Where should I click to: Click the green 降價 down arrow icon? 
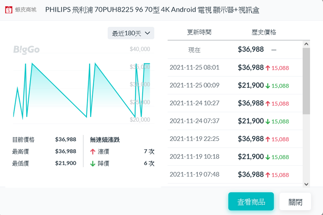pyautogui.click(x=93, y=164)
